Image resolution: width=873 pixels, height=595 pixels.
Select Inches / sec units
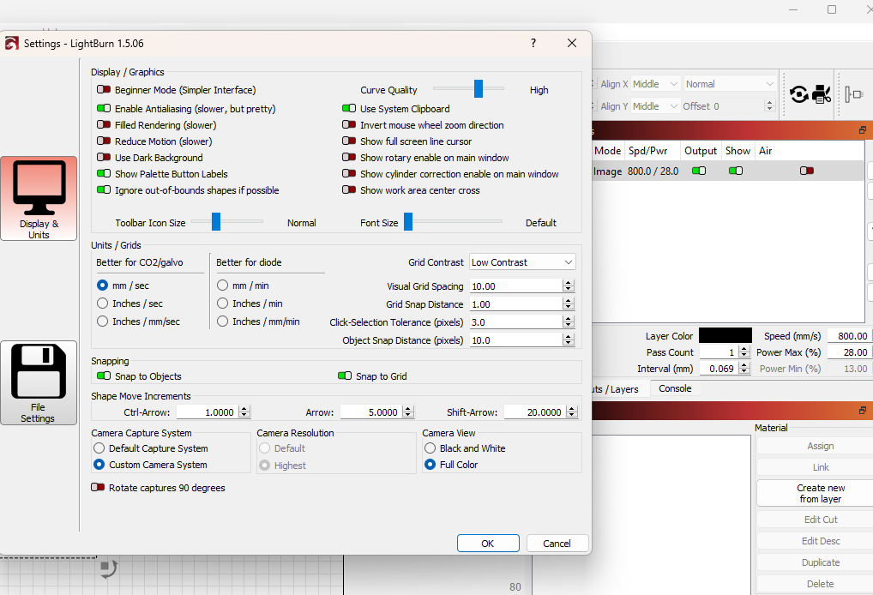tap(102, 304)
